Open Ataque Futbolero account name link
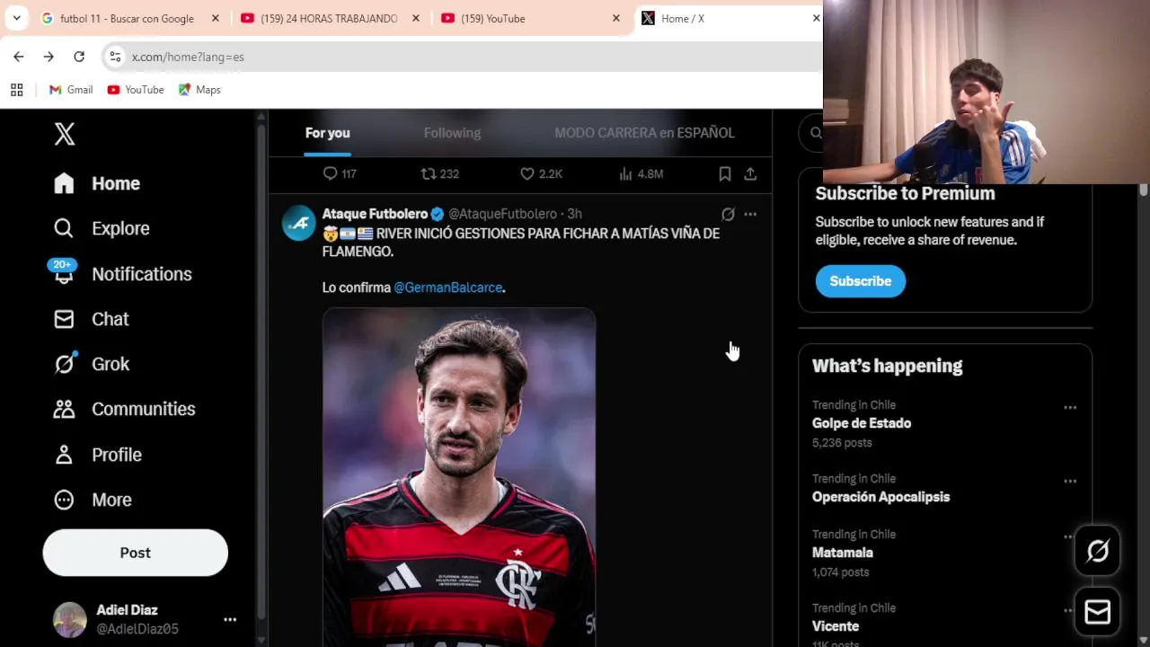Image resolution: width=1150 pixels, height=647 pixels. 375,214
